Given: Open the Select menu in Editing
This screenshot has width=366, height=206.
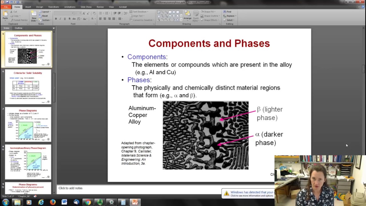Looking at the screenshot, I should 229,20.
